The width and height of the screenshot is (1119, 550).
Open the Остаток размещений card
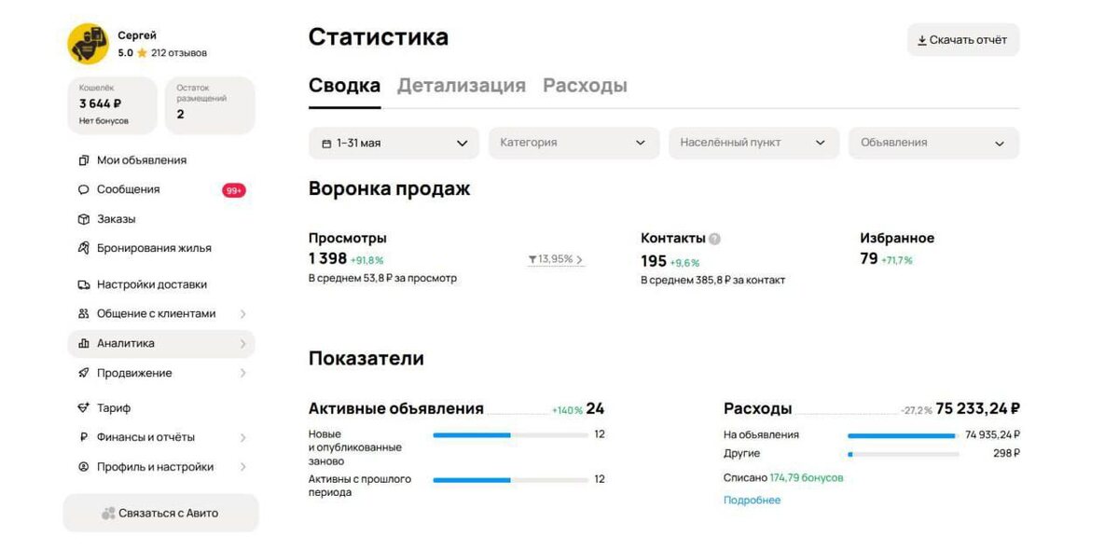tap(210, 105)
